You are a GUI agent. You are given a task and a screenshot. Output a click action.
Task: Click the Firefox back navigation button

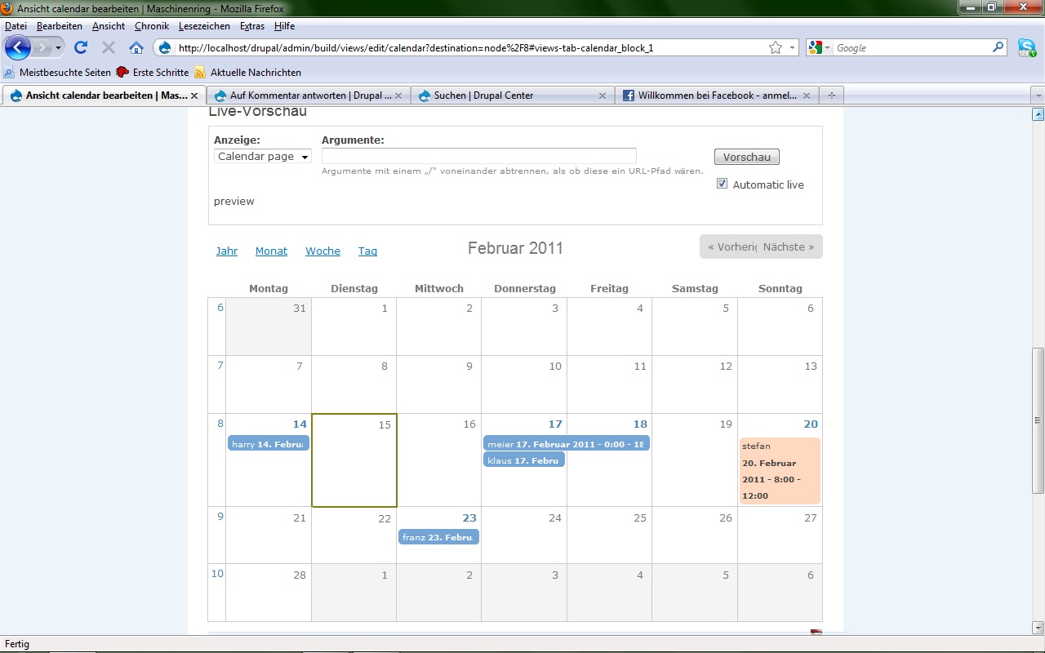tap(17, 47)
